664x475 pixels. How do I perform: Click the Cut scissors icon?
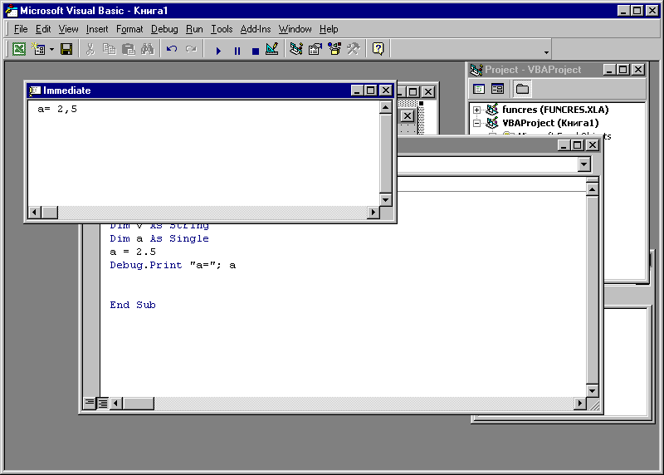tap(90, 49)
